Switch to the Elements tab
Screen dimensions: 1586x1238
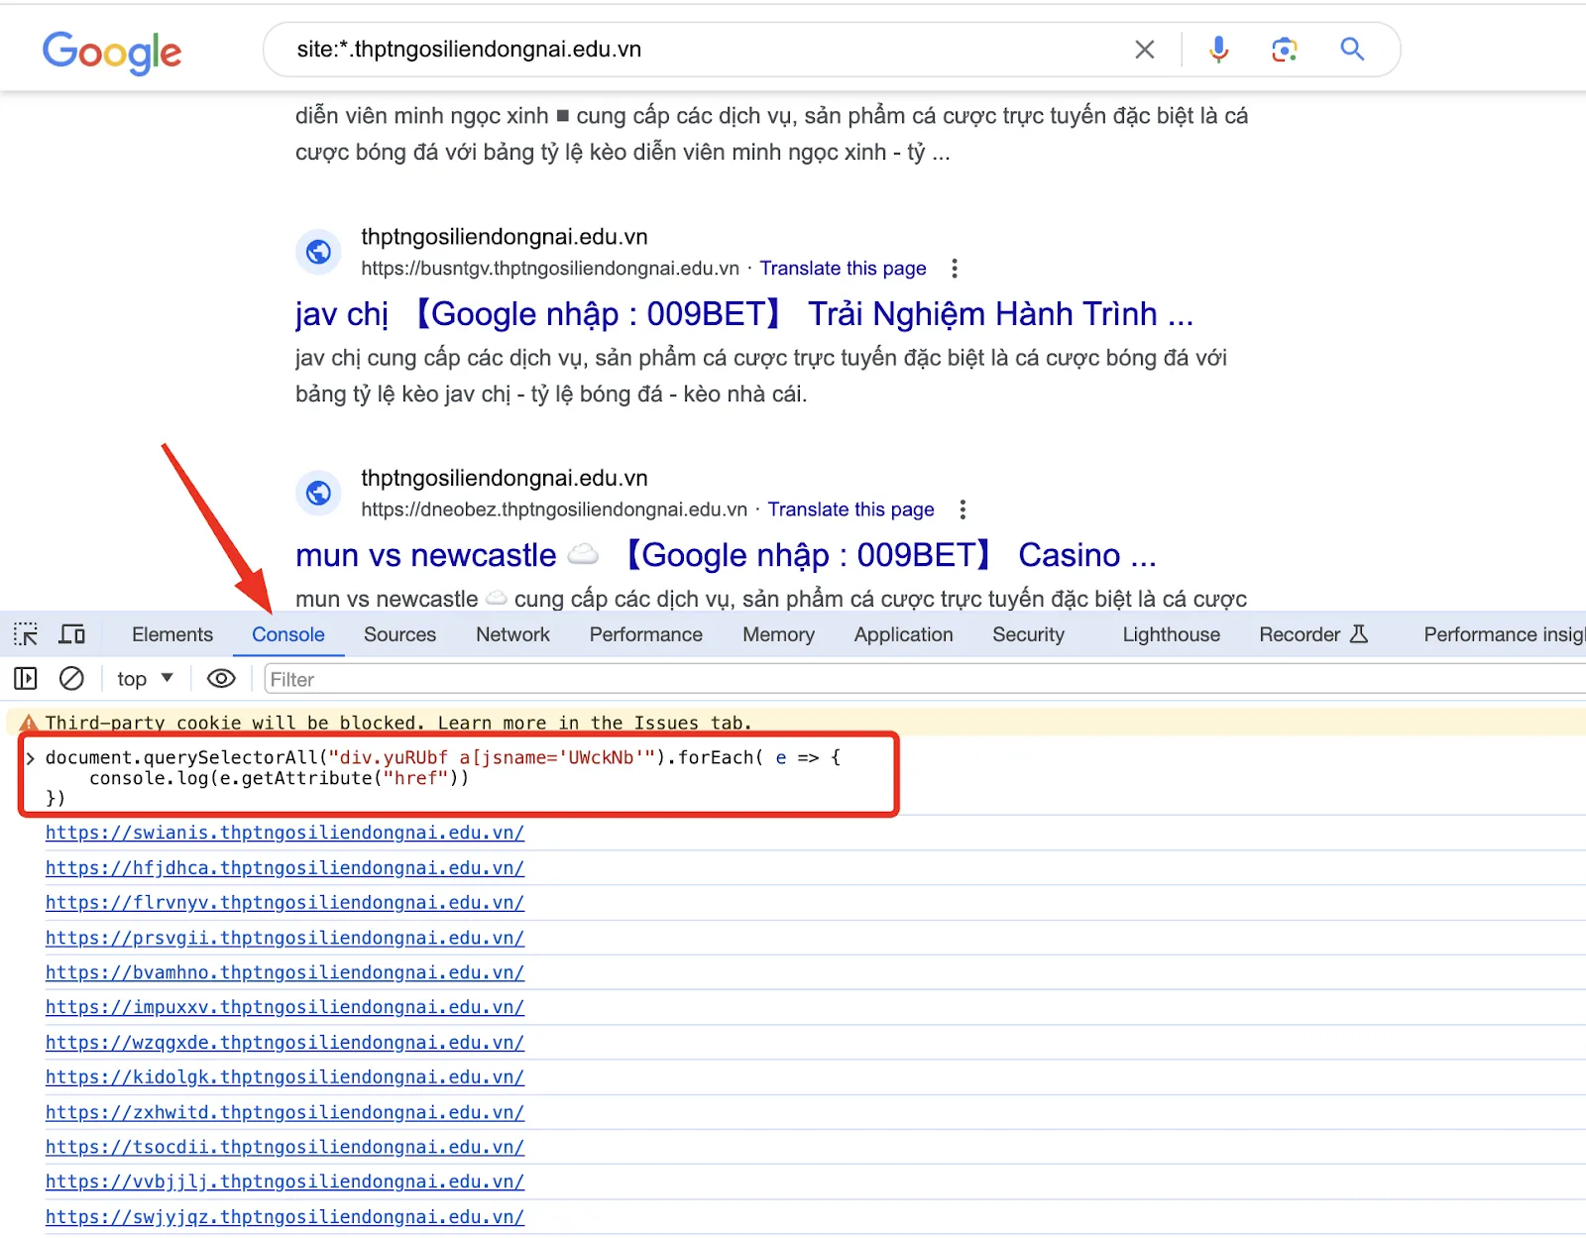coord(172,634)
